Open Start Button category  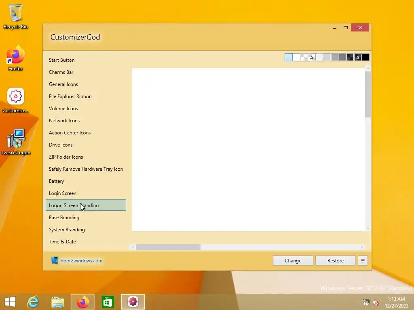[86, 60]
